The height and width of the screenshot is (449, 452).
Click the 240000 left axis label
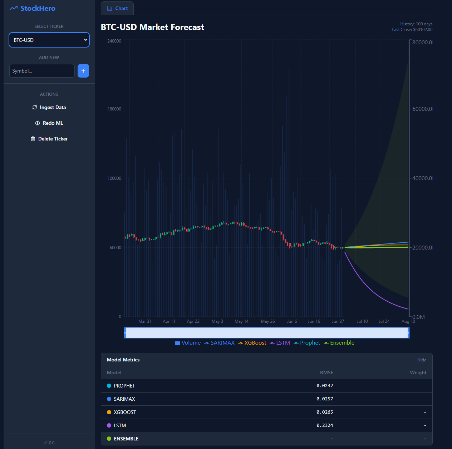[114, 41]
